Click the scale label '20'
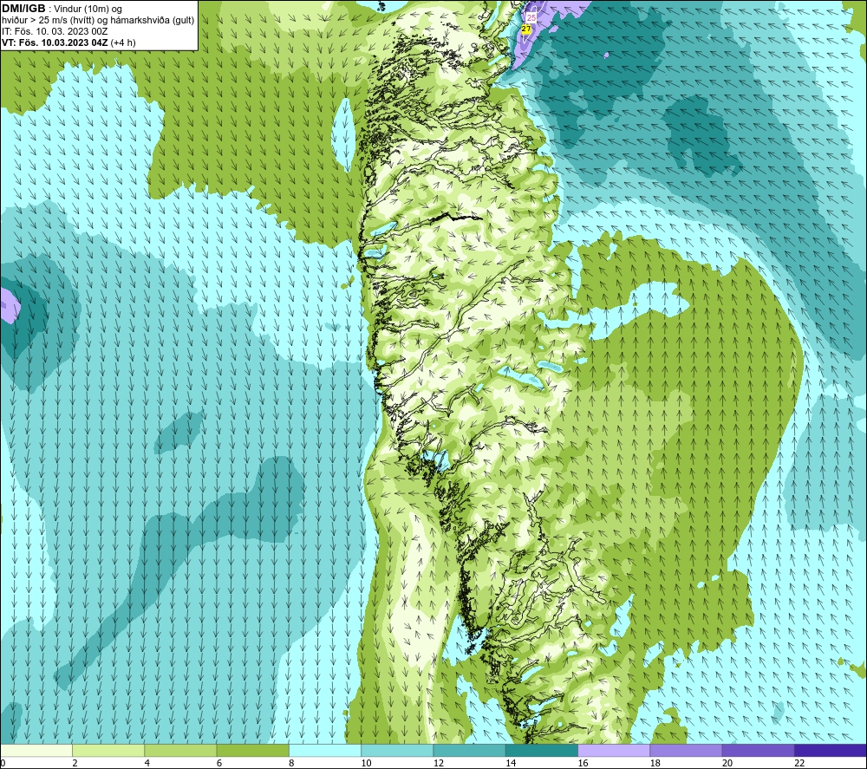Viewport: 867px width, 769px height. coord(727,763)
